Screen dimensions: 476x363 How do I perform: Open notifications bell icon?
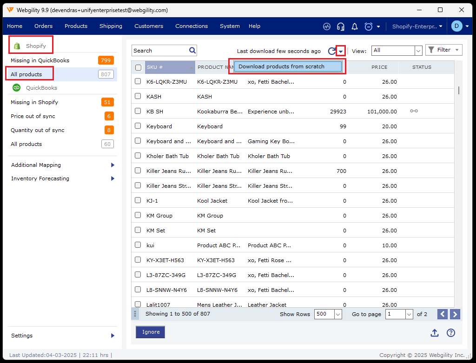354,26
